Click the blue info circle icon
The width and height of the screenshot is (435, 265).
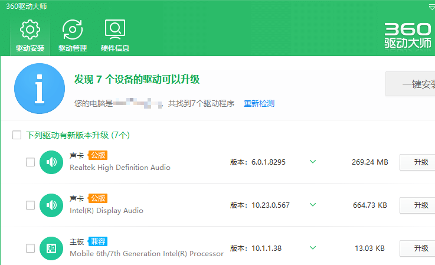click(x=39, y=89)
